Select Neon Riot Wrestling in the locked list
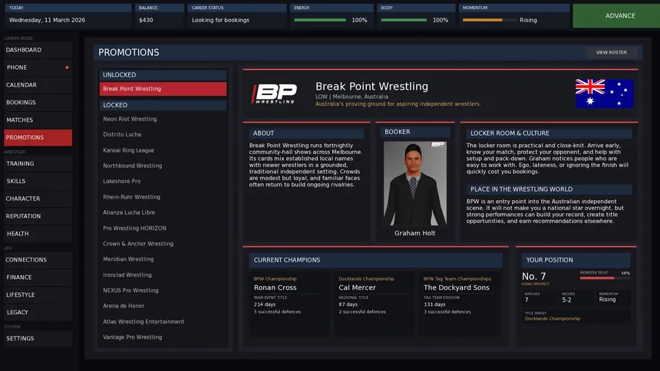The image size is (660, 371). [x=163, y=119]
